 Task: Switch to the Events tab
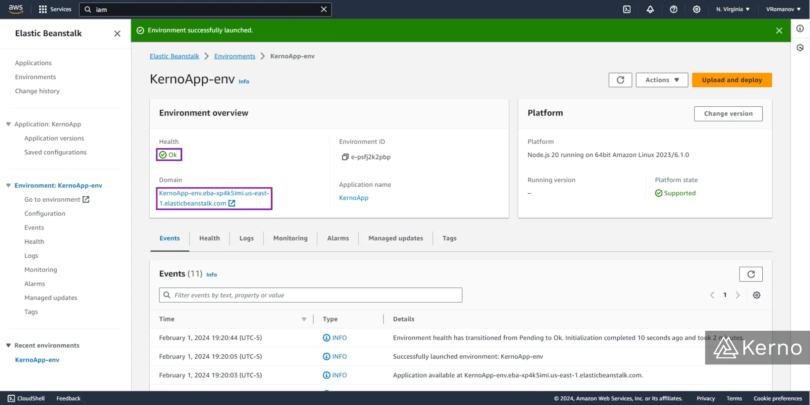tap(170, 238)
